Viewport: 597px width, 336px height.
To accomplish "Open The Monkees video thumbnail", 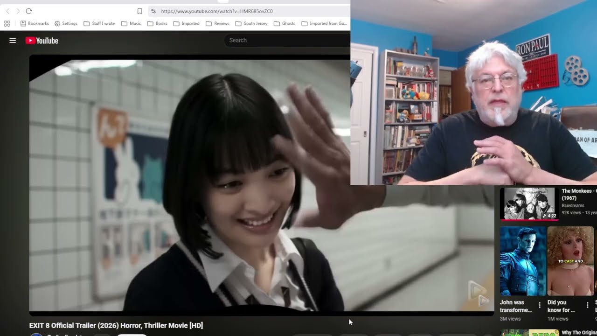I will pyautogui.click(x=528, y=203).
